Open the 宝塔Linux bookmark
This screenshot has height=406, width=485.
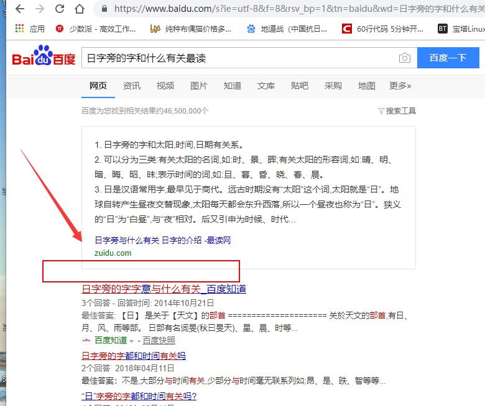[x=461, y=29]
